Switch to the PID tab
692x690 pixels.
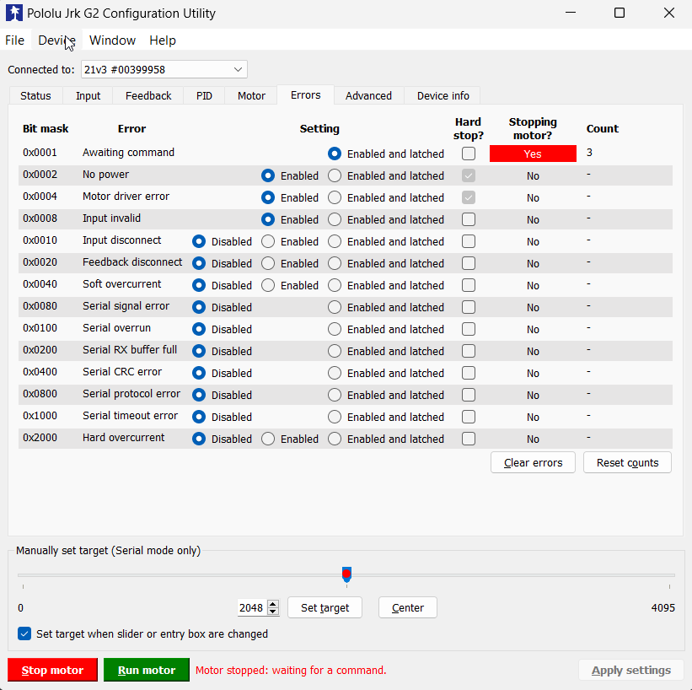tap(204, 95)
